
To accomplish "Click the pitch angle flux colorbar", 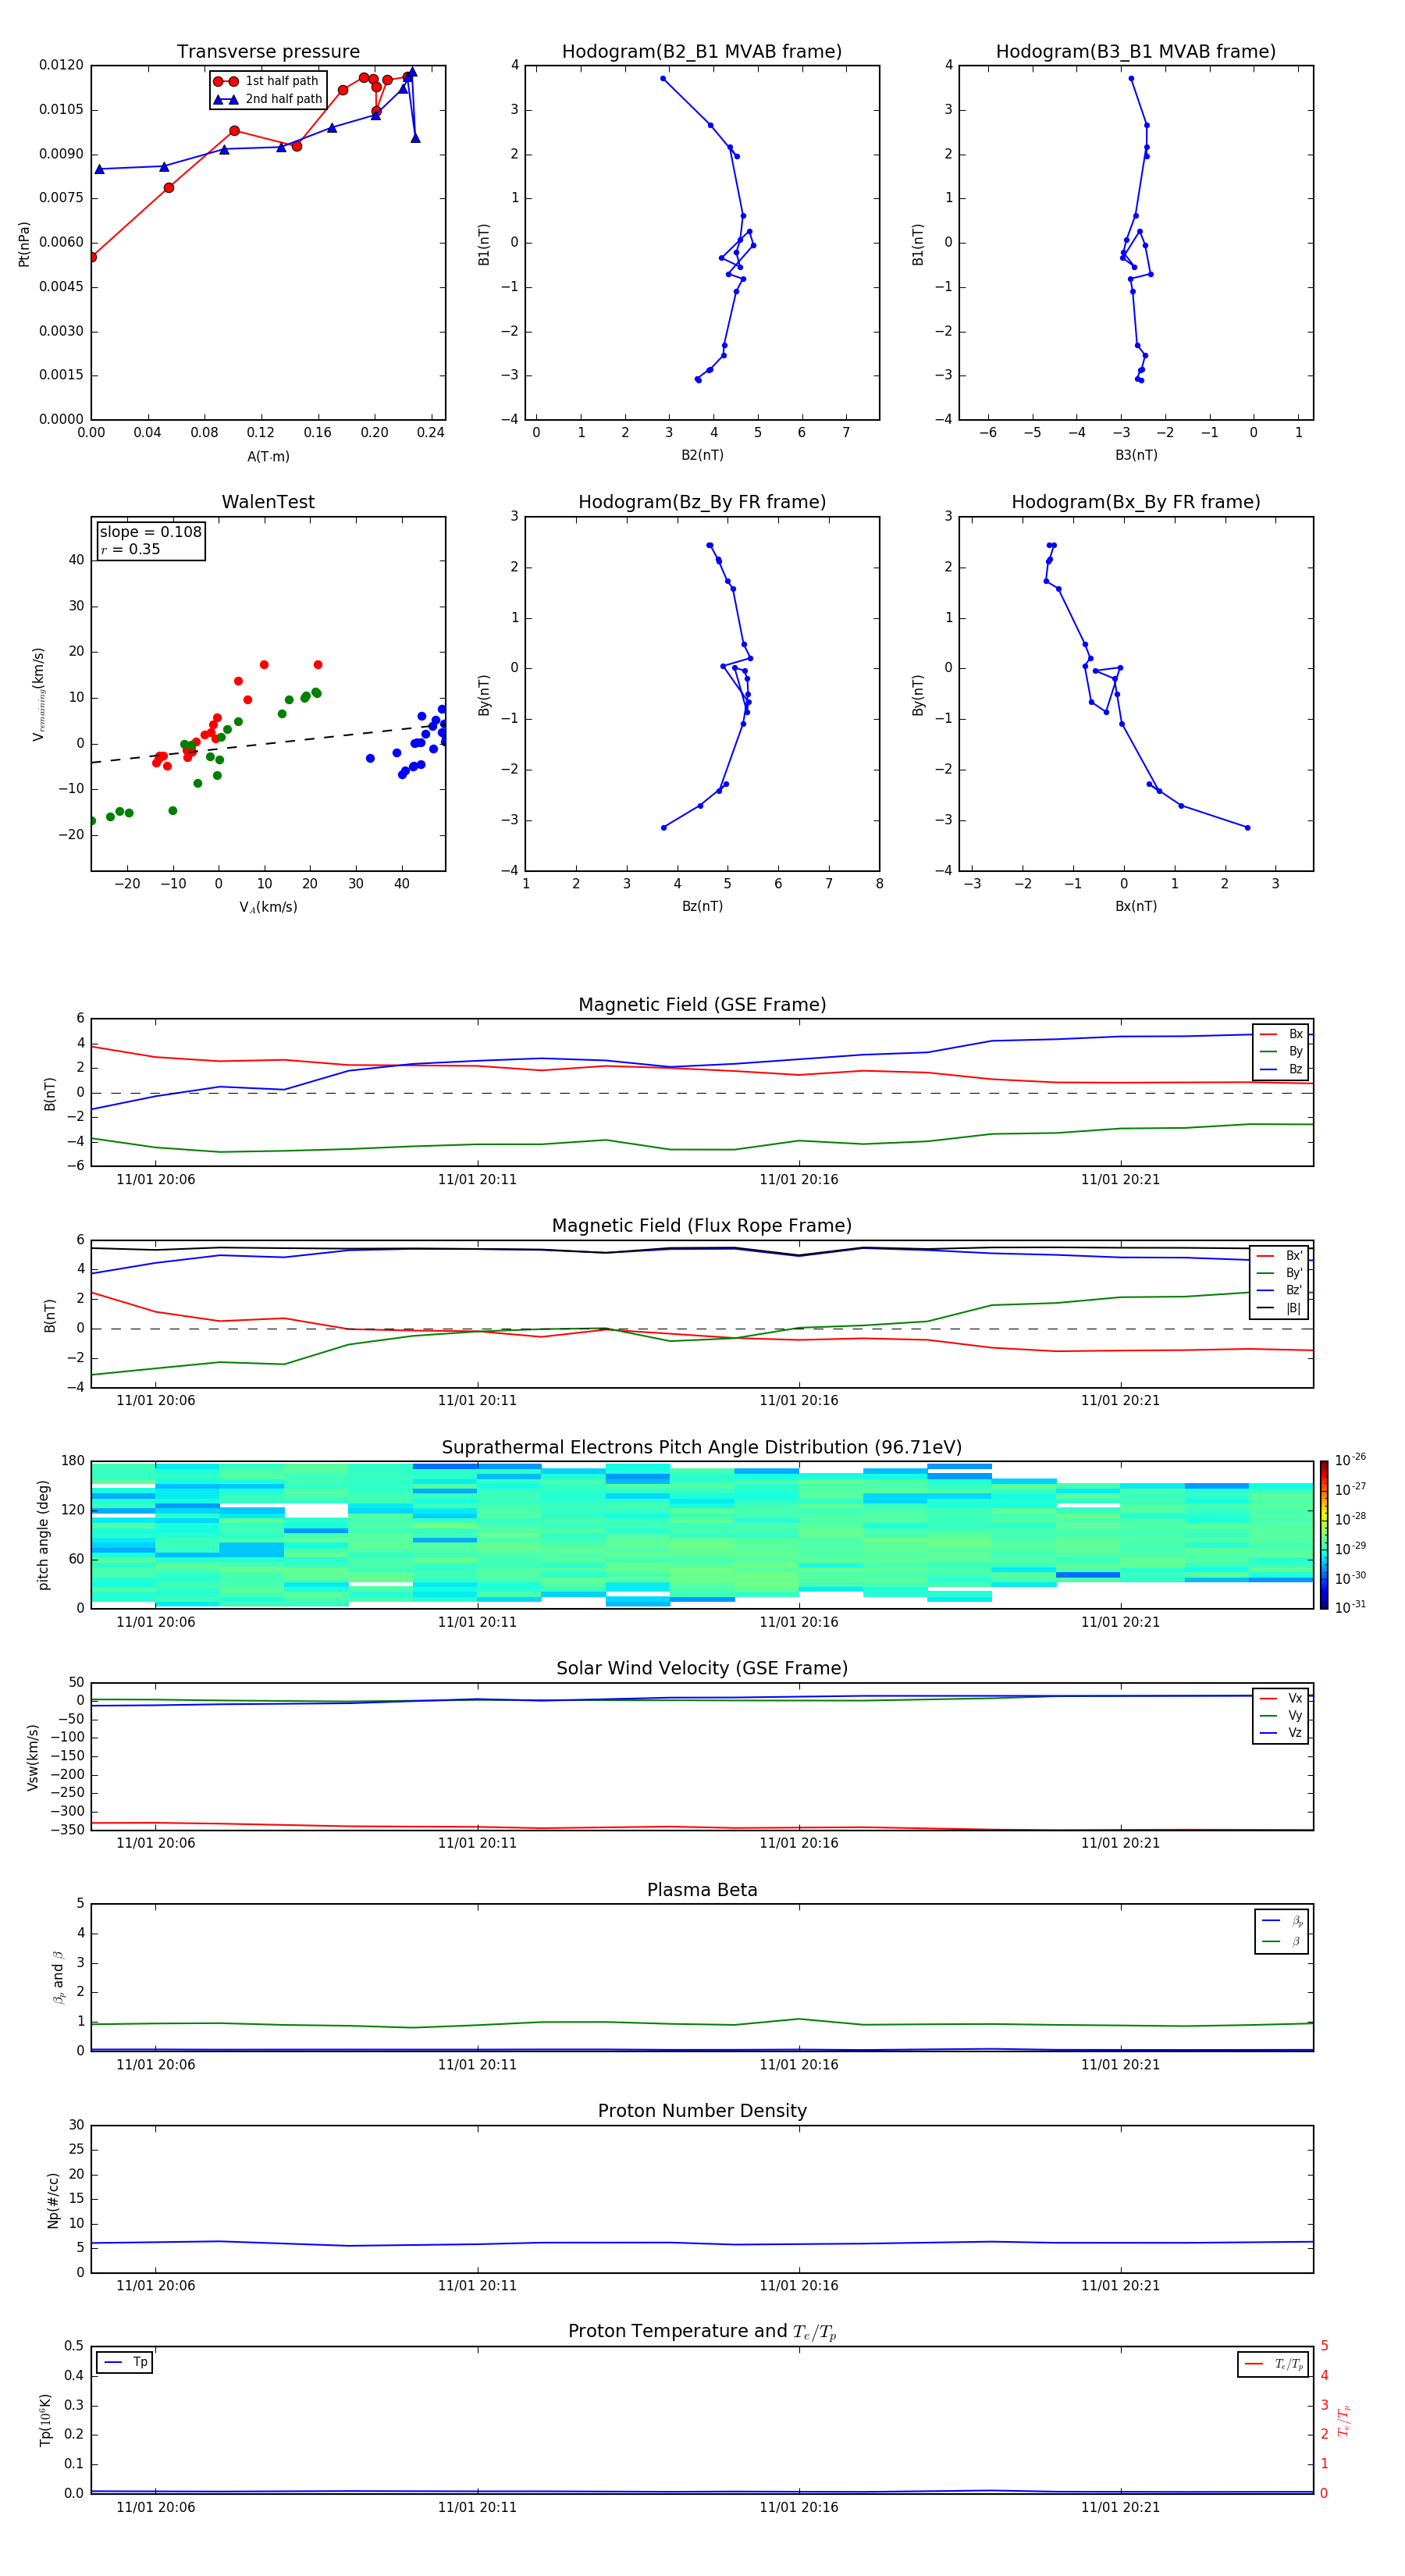I will (1323, 1535).
